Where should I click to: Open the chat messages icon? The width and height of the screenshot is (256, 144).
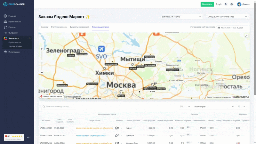tap(226, 4)
